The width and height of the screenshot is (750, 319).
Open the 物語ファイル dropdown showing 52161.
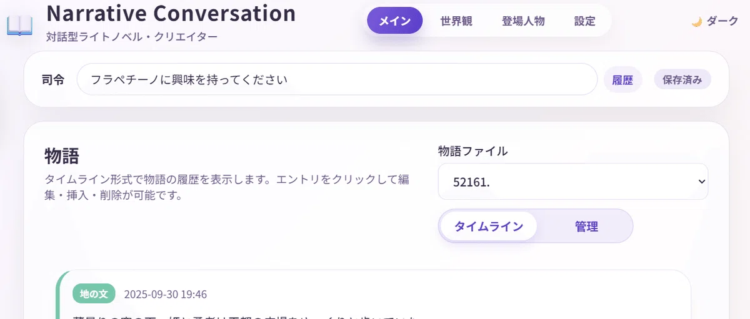[x=573, y=182]
